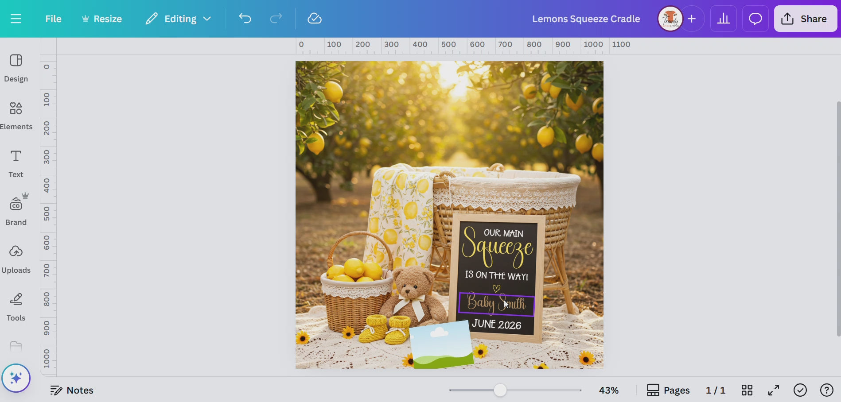Screen dimensions: 841x402
Task: Select the small heart graphic on chalkboard
Action: 496,288
